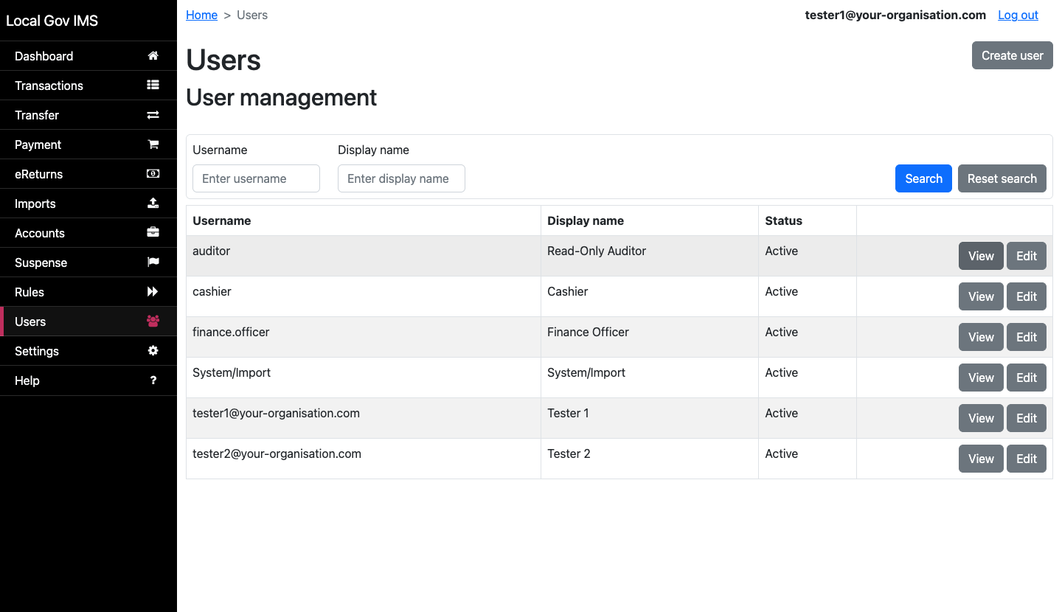This screenshot has width=1062, height=612.
Task: Select the Dashboard home icon
Action: (x=153, y=55)
